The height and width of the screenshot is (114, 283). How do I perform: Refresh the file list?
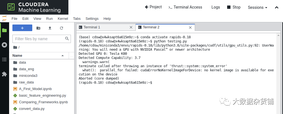[x=62, y=28]
